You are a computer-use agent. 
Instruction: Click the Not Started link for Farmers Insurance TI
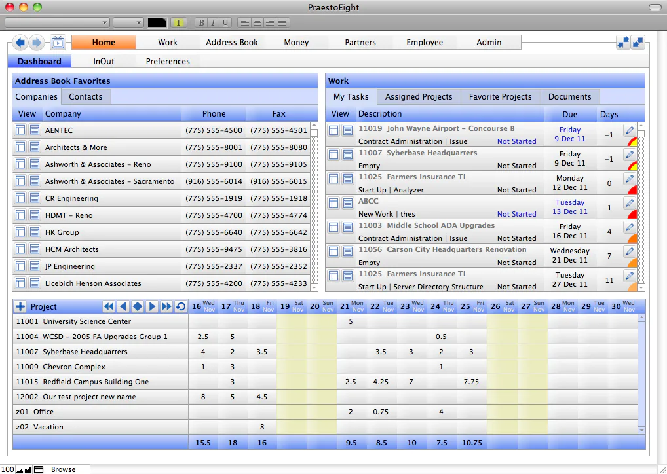[x=516, y=190]
